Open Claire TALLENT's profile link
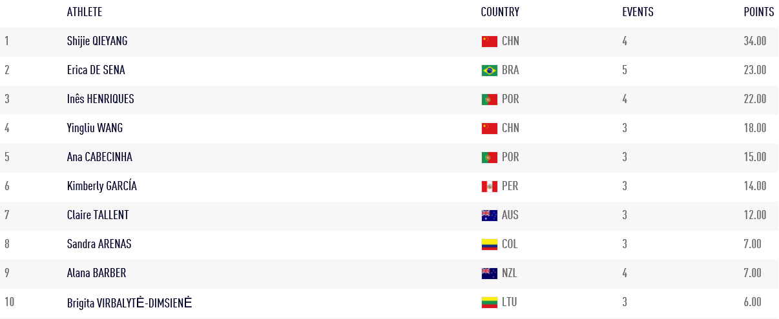The image size is (779, 319). click(99, 215)
